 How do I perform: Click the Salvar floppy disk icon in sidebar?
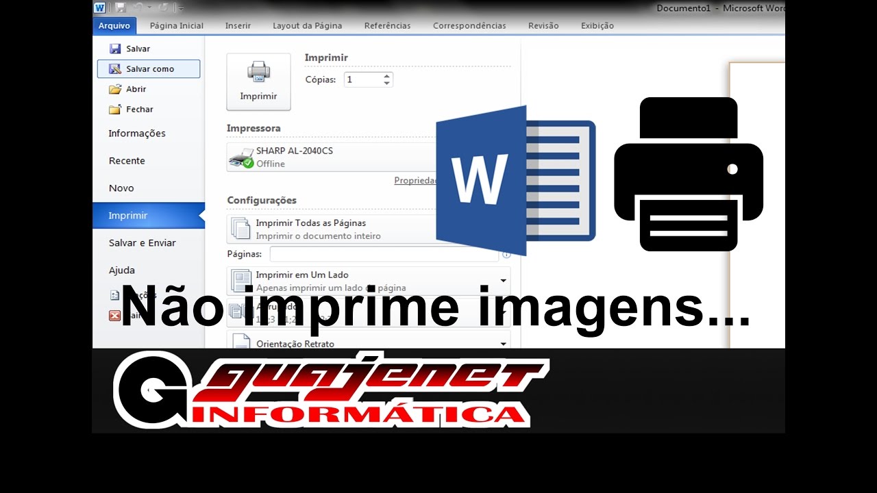pyautogui.click(x=115, y=49)
